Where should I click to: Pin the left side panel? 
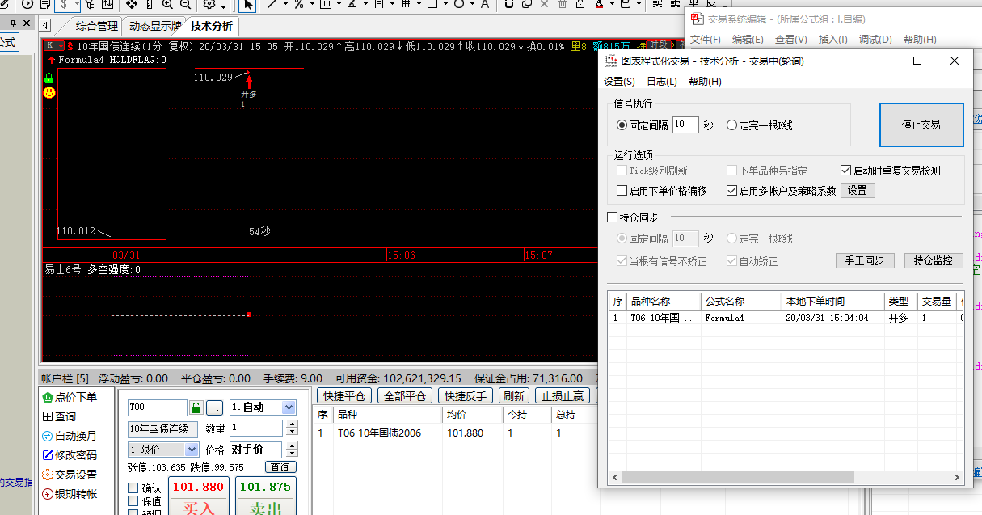pos(11,23)
